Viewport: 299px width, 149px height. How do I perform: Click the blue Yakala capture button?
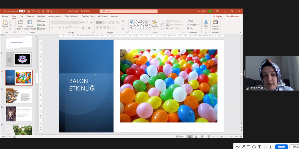click(281, 147)
